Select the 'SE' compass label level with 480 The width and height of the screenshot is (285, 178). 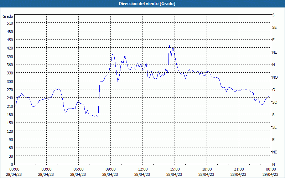pos(274,27)
